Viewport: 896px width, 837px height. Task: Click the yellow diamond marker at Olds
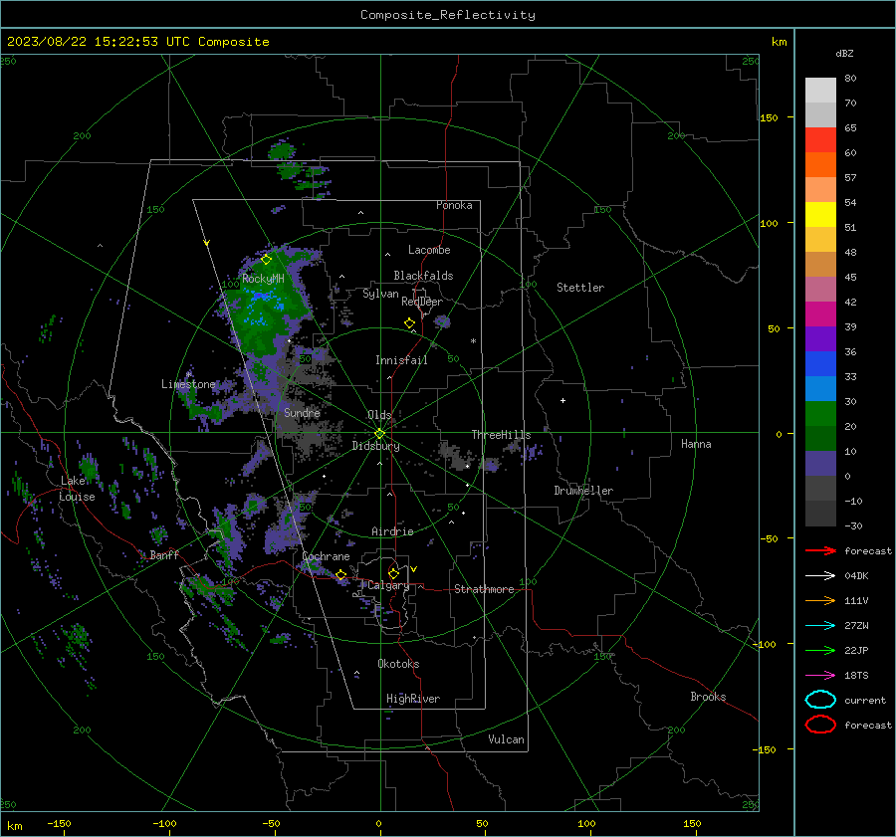[x=379, y=434]
